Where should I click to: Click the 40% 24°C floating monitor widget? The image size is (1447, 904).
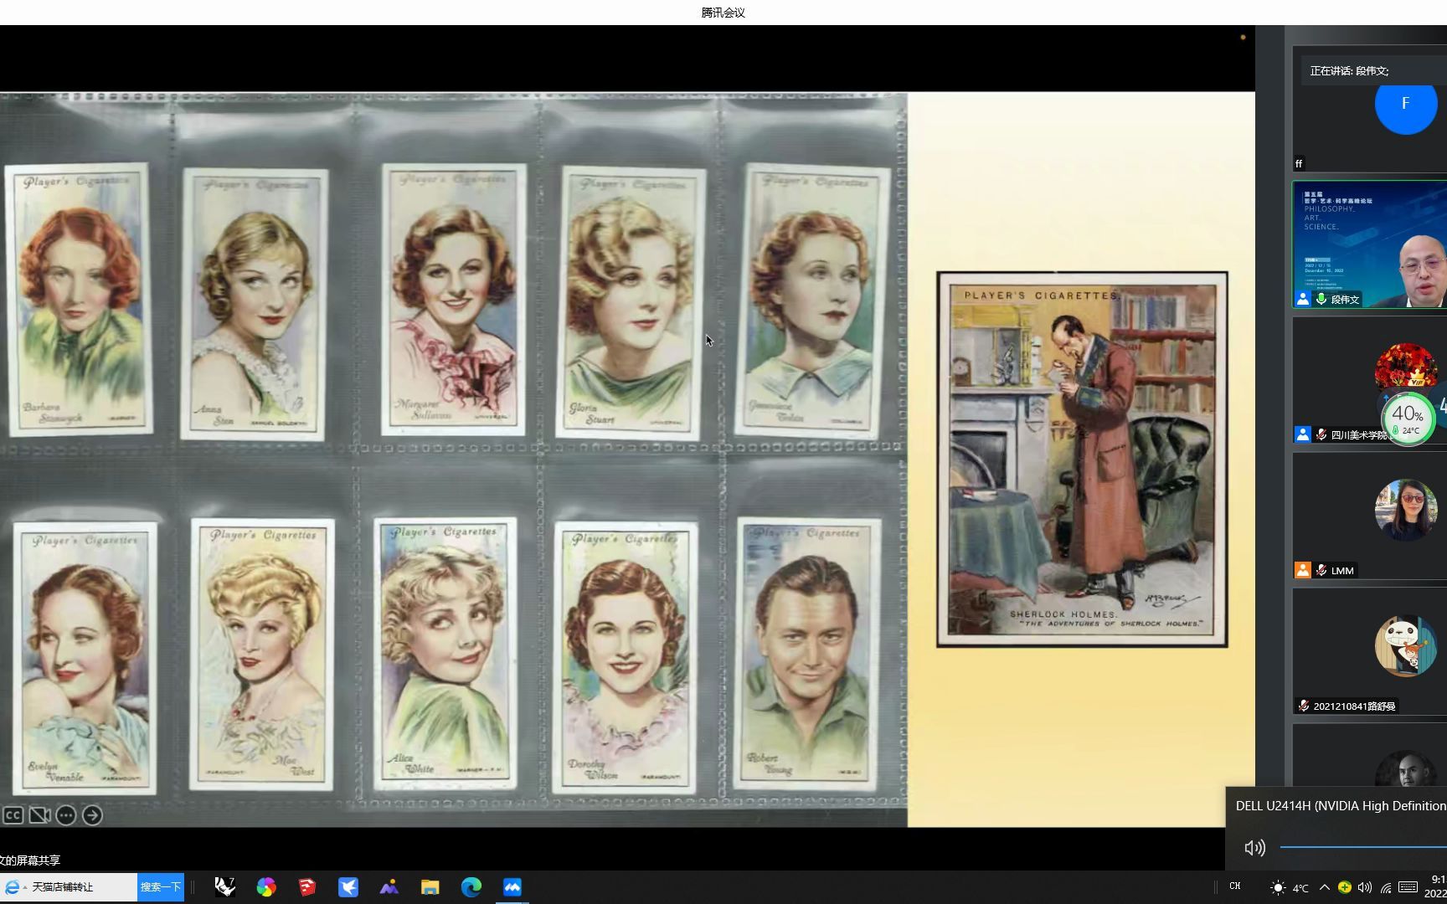pyautogui.click(x=1408, y=419)
